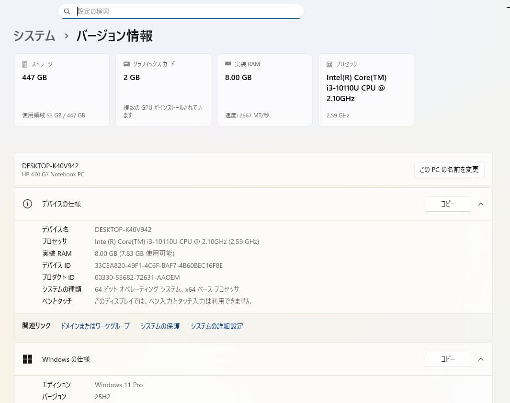
Task: Click the 実装 RAM memory icon
Action: click(x=227, y=63)
